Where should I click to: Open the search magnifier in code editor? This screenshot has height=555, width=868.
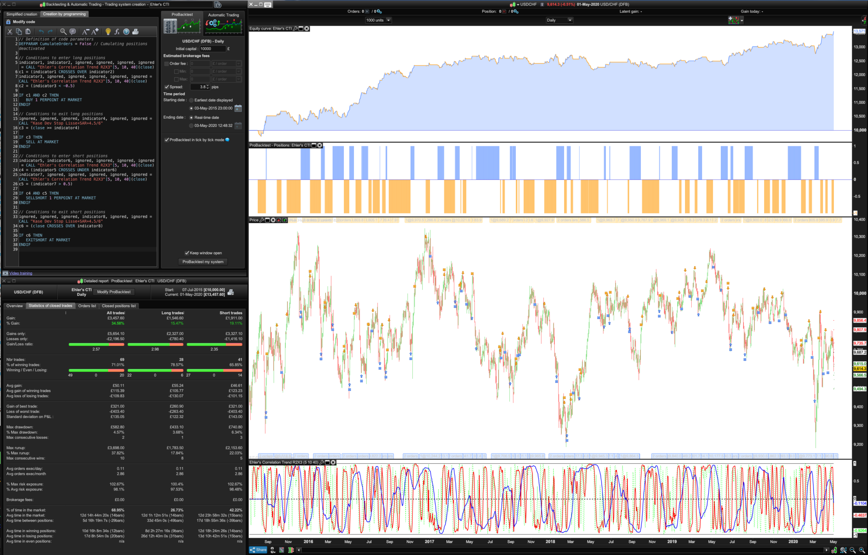click(63, 32)
